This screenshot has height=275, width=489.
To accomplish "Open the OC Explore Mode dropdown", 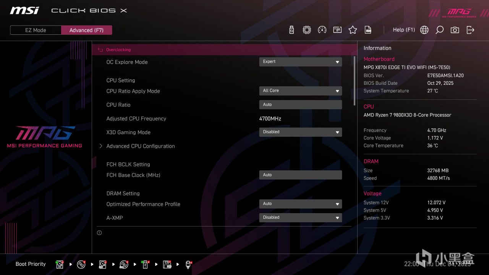I will pos(301,62).
